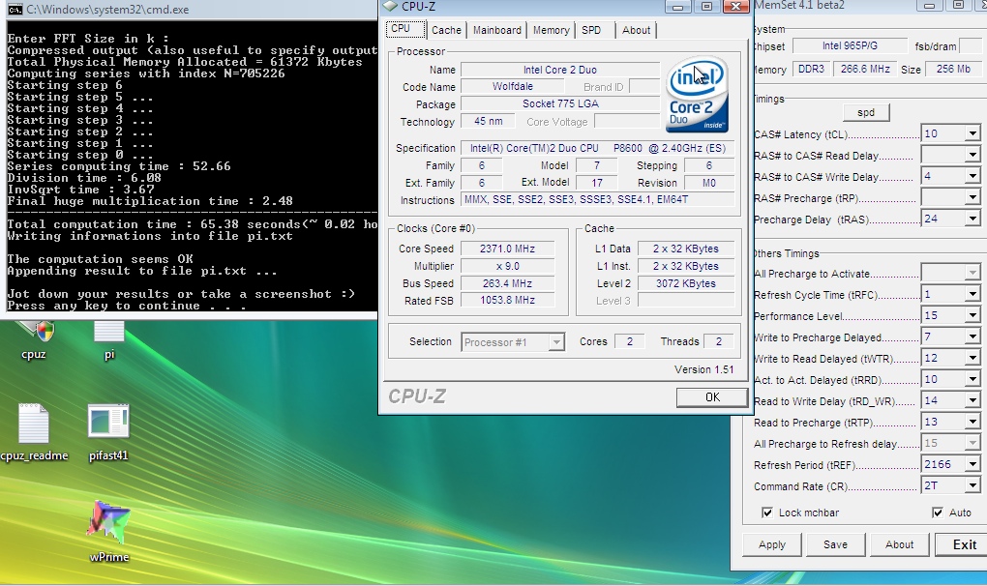Viewport: 987px width, 586px height.
Task: Click the 256 Mb memory size field
Action: [x=953, y=70]
